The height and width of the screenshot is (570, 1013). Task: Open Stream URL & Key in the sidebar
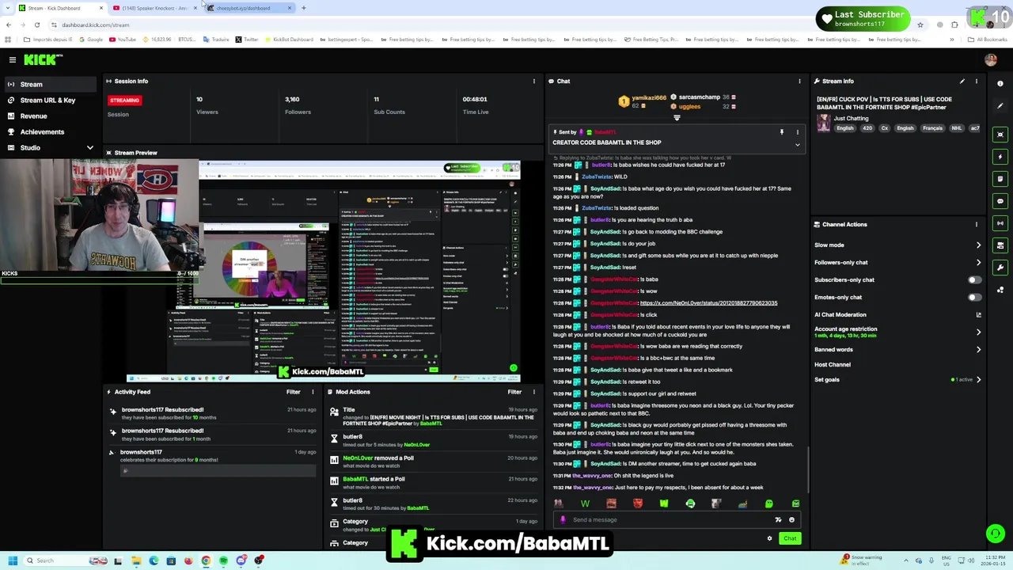pyautogui.click(x=47, y=100)
